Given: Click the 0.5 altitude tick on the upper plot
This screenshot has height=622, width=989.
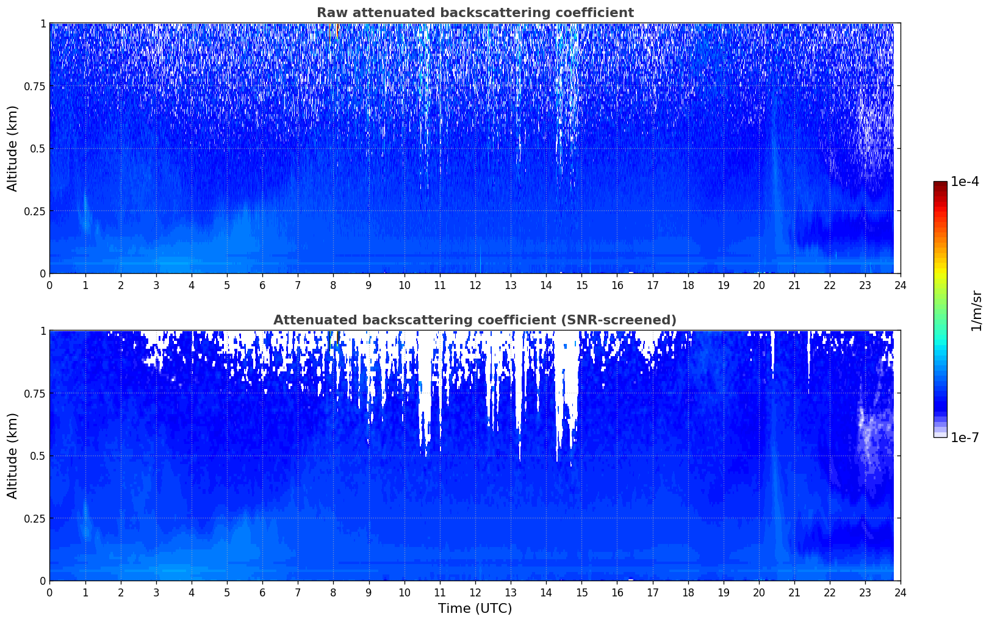Looking at the screenshot, I should point(38,149).
